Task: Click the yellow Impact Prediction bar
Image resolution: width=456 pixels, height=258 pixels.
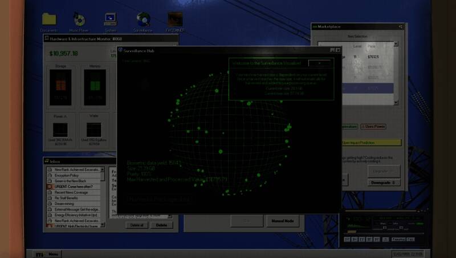Action: (x=370, y=142)
